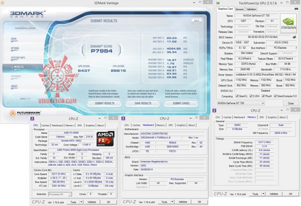The height and width of the screenshot is (206, 301).
Task: Click the Bus Interface question mark
Action: click(296, 48)
